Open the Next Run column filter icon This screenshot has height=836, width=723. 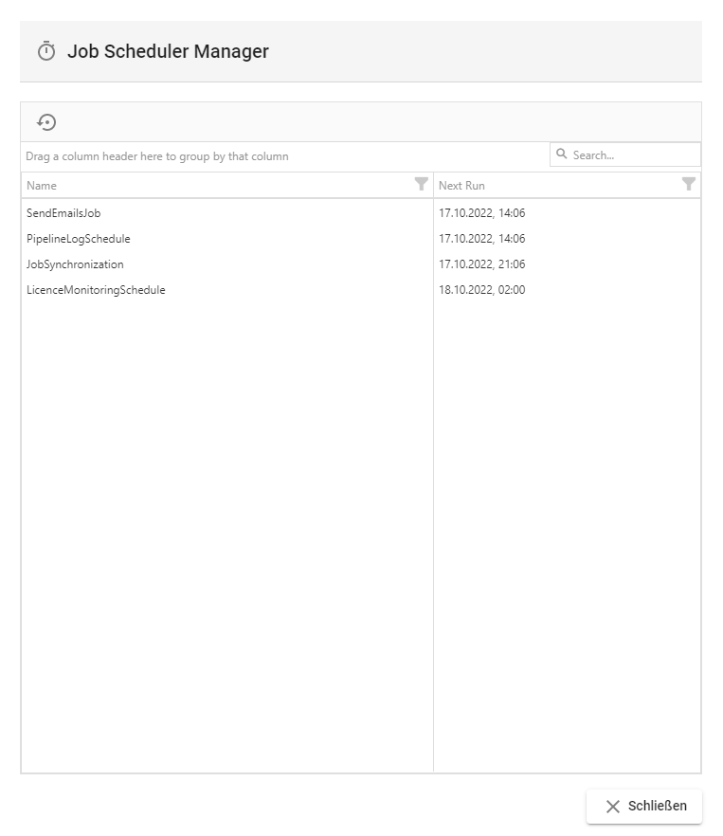coord(689,185)
